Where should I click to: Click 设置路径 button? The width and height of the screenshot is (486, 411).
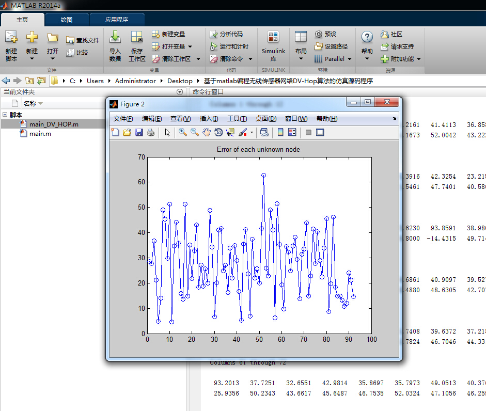[x=331, y=46]
